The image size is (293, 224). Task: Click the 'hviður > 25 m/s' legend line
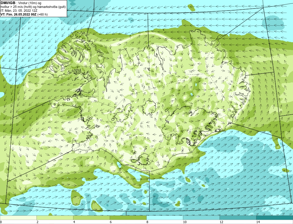(33, 7)
